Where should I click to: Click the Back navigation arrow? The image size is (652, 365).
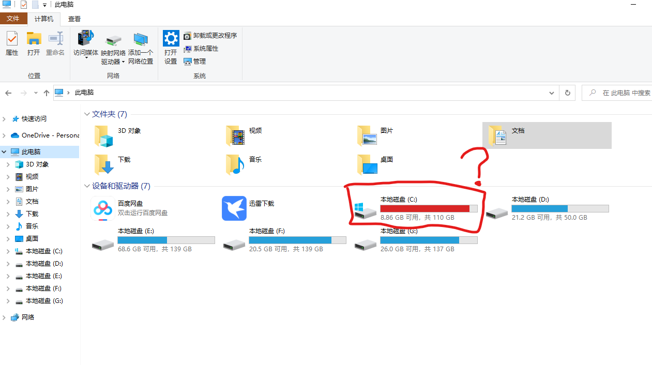(x=8, y=93)
